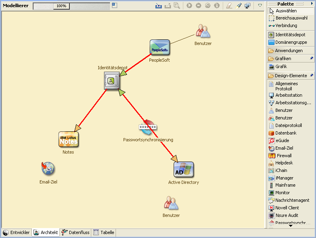Click the start driver play icon
The height and width of the screenshot is (238, 316).
(x=189, y=6)
